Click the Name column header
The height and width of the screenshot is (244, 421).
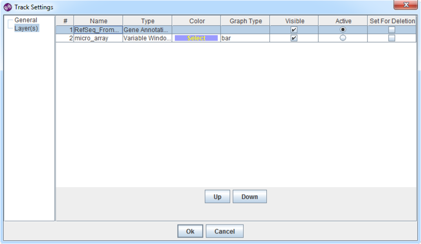[98, 21]
